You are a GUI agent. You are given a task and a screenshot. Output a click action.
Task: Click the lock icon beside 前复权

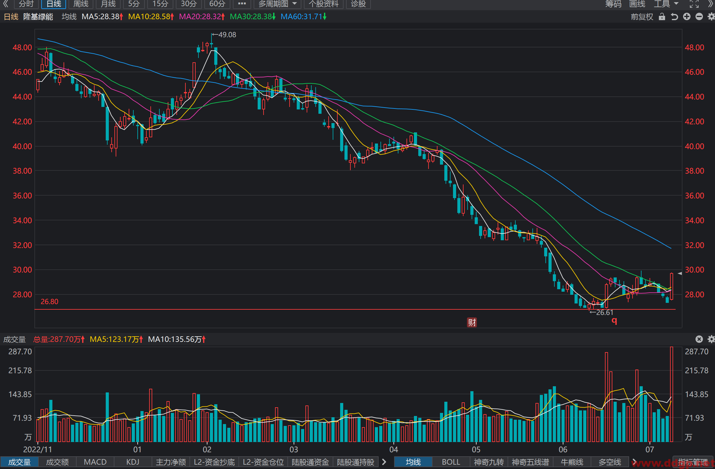click(x=662, y=17)
